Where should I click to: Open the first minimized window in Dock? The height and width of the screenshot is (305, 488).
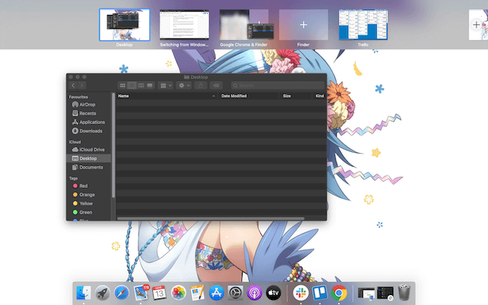click(x=366, y=294)
